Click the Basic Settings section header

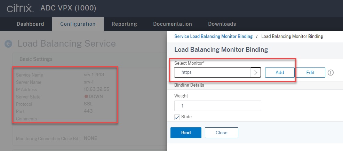tap(36, 59)
